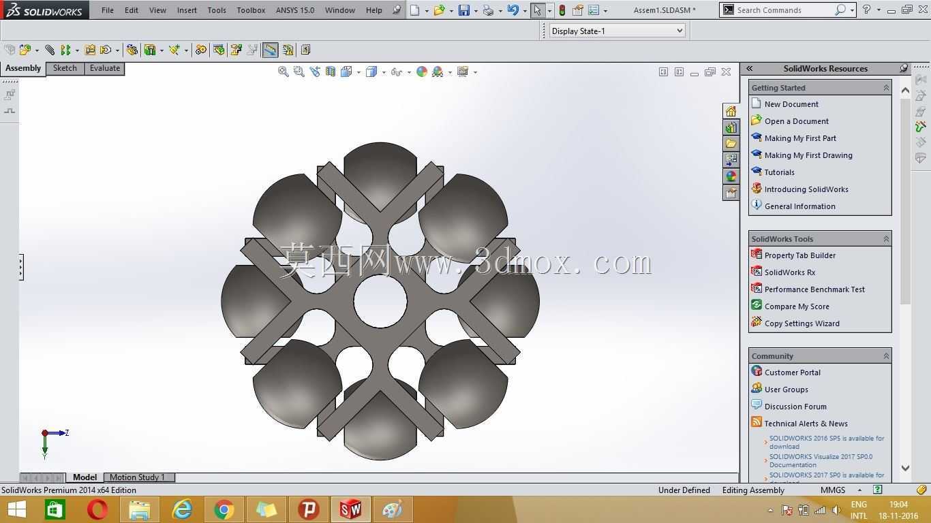Click the Zoom to Area icon

[299, 72]
